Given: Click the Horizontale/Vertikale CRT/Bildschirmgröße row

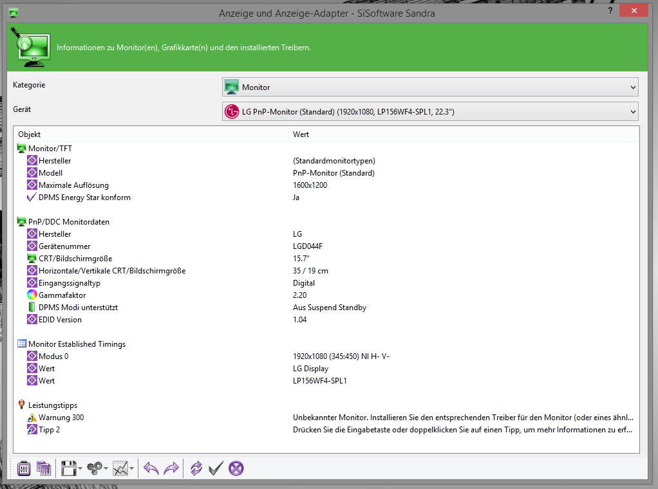Looking at the screenshot, I should tap(326, 270).
